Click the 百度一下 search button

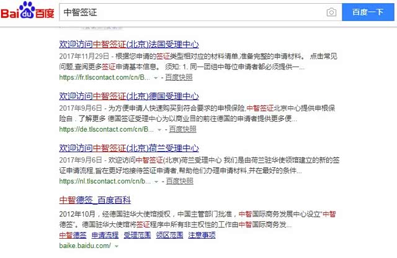click(368, 12)
